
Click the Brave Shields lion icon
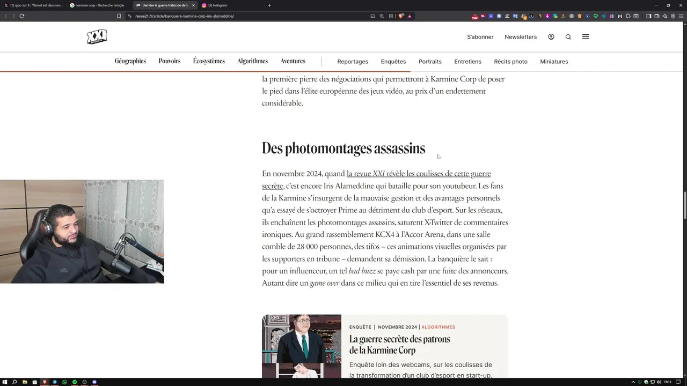(401, 16)
